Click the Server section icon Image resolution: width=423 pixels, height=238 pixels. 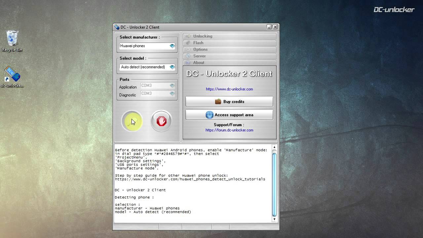pyautogui.click(x=188, y=56)
